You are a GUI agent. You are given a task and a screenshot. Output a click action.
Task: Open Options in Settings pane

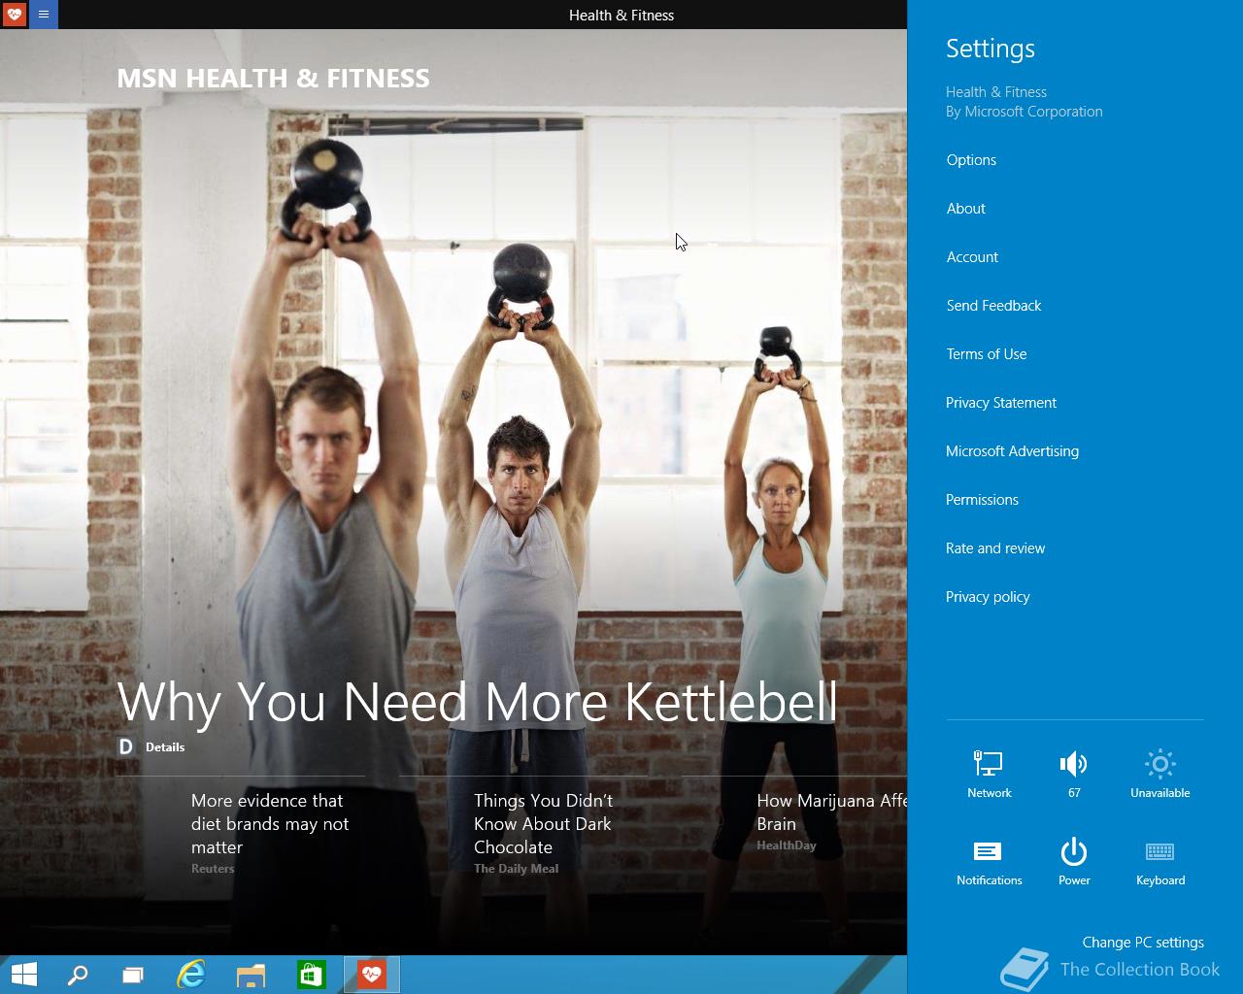[x=971, y=160]
